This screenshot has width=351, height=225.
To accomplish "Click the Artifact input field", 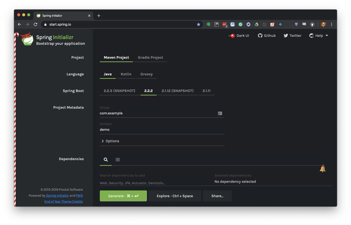I will [x=162, y=130].
